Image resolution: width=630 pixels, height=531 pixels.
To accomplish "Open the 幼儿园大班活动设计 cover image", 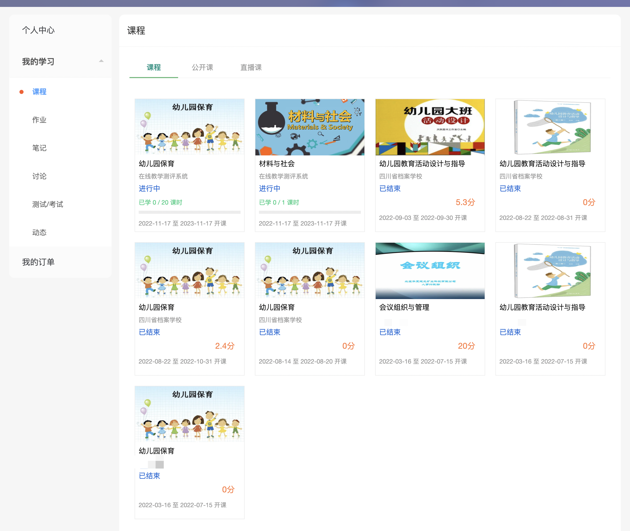I will click(430, 127).
